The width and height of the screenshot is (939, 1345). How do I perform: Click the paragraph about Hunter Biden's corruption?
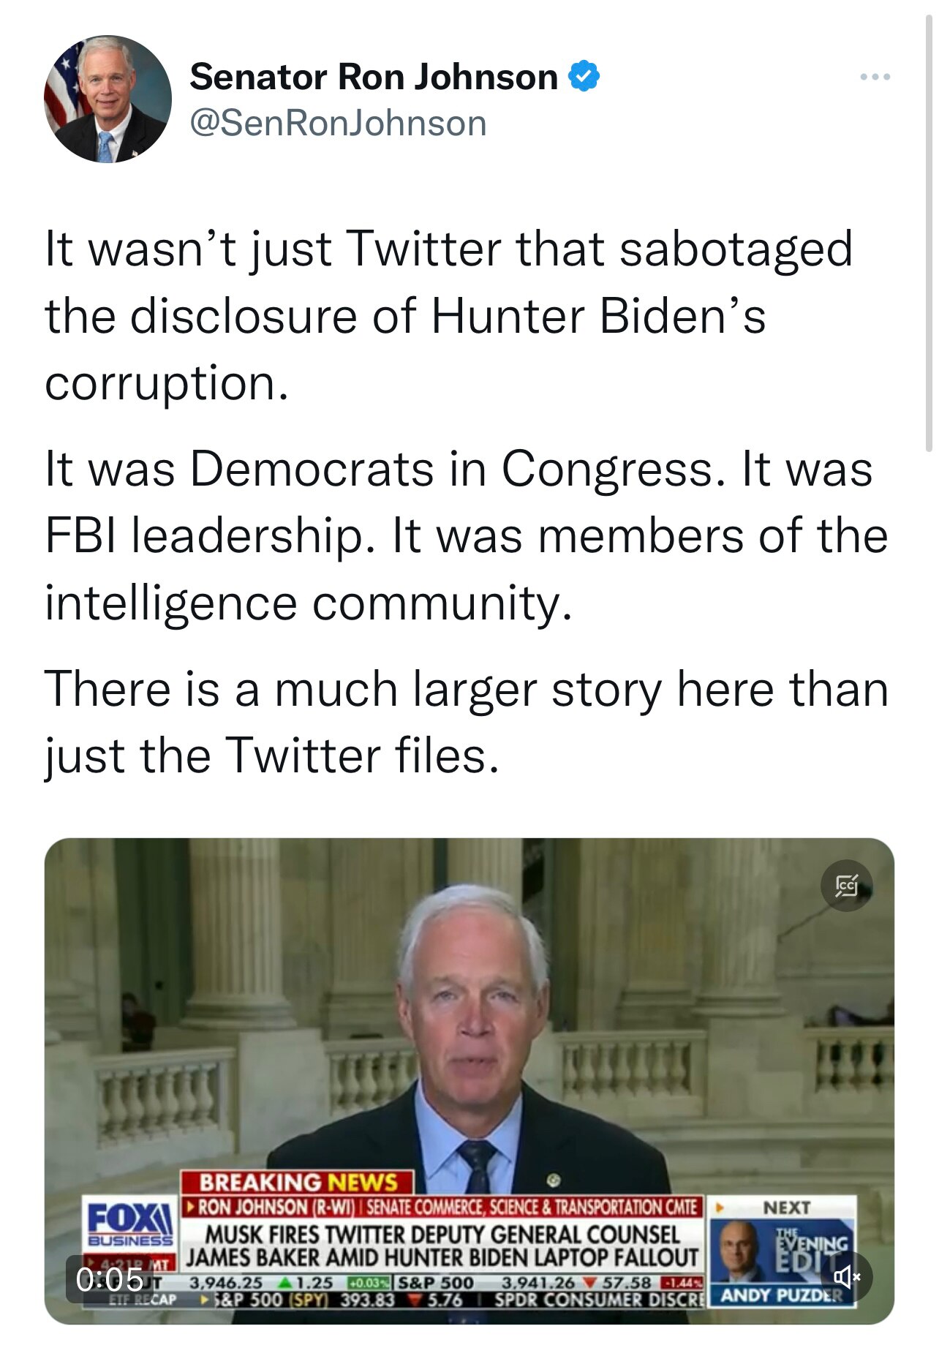448,315
